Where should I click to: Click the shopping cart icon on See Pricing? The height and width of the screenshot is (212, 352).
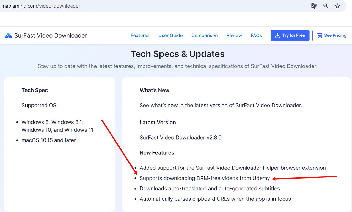point(320,36)
